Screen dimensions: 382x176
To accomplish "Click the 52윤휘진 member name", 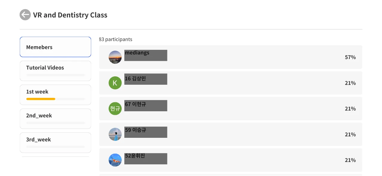I will click(x=135, y=156).
